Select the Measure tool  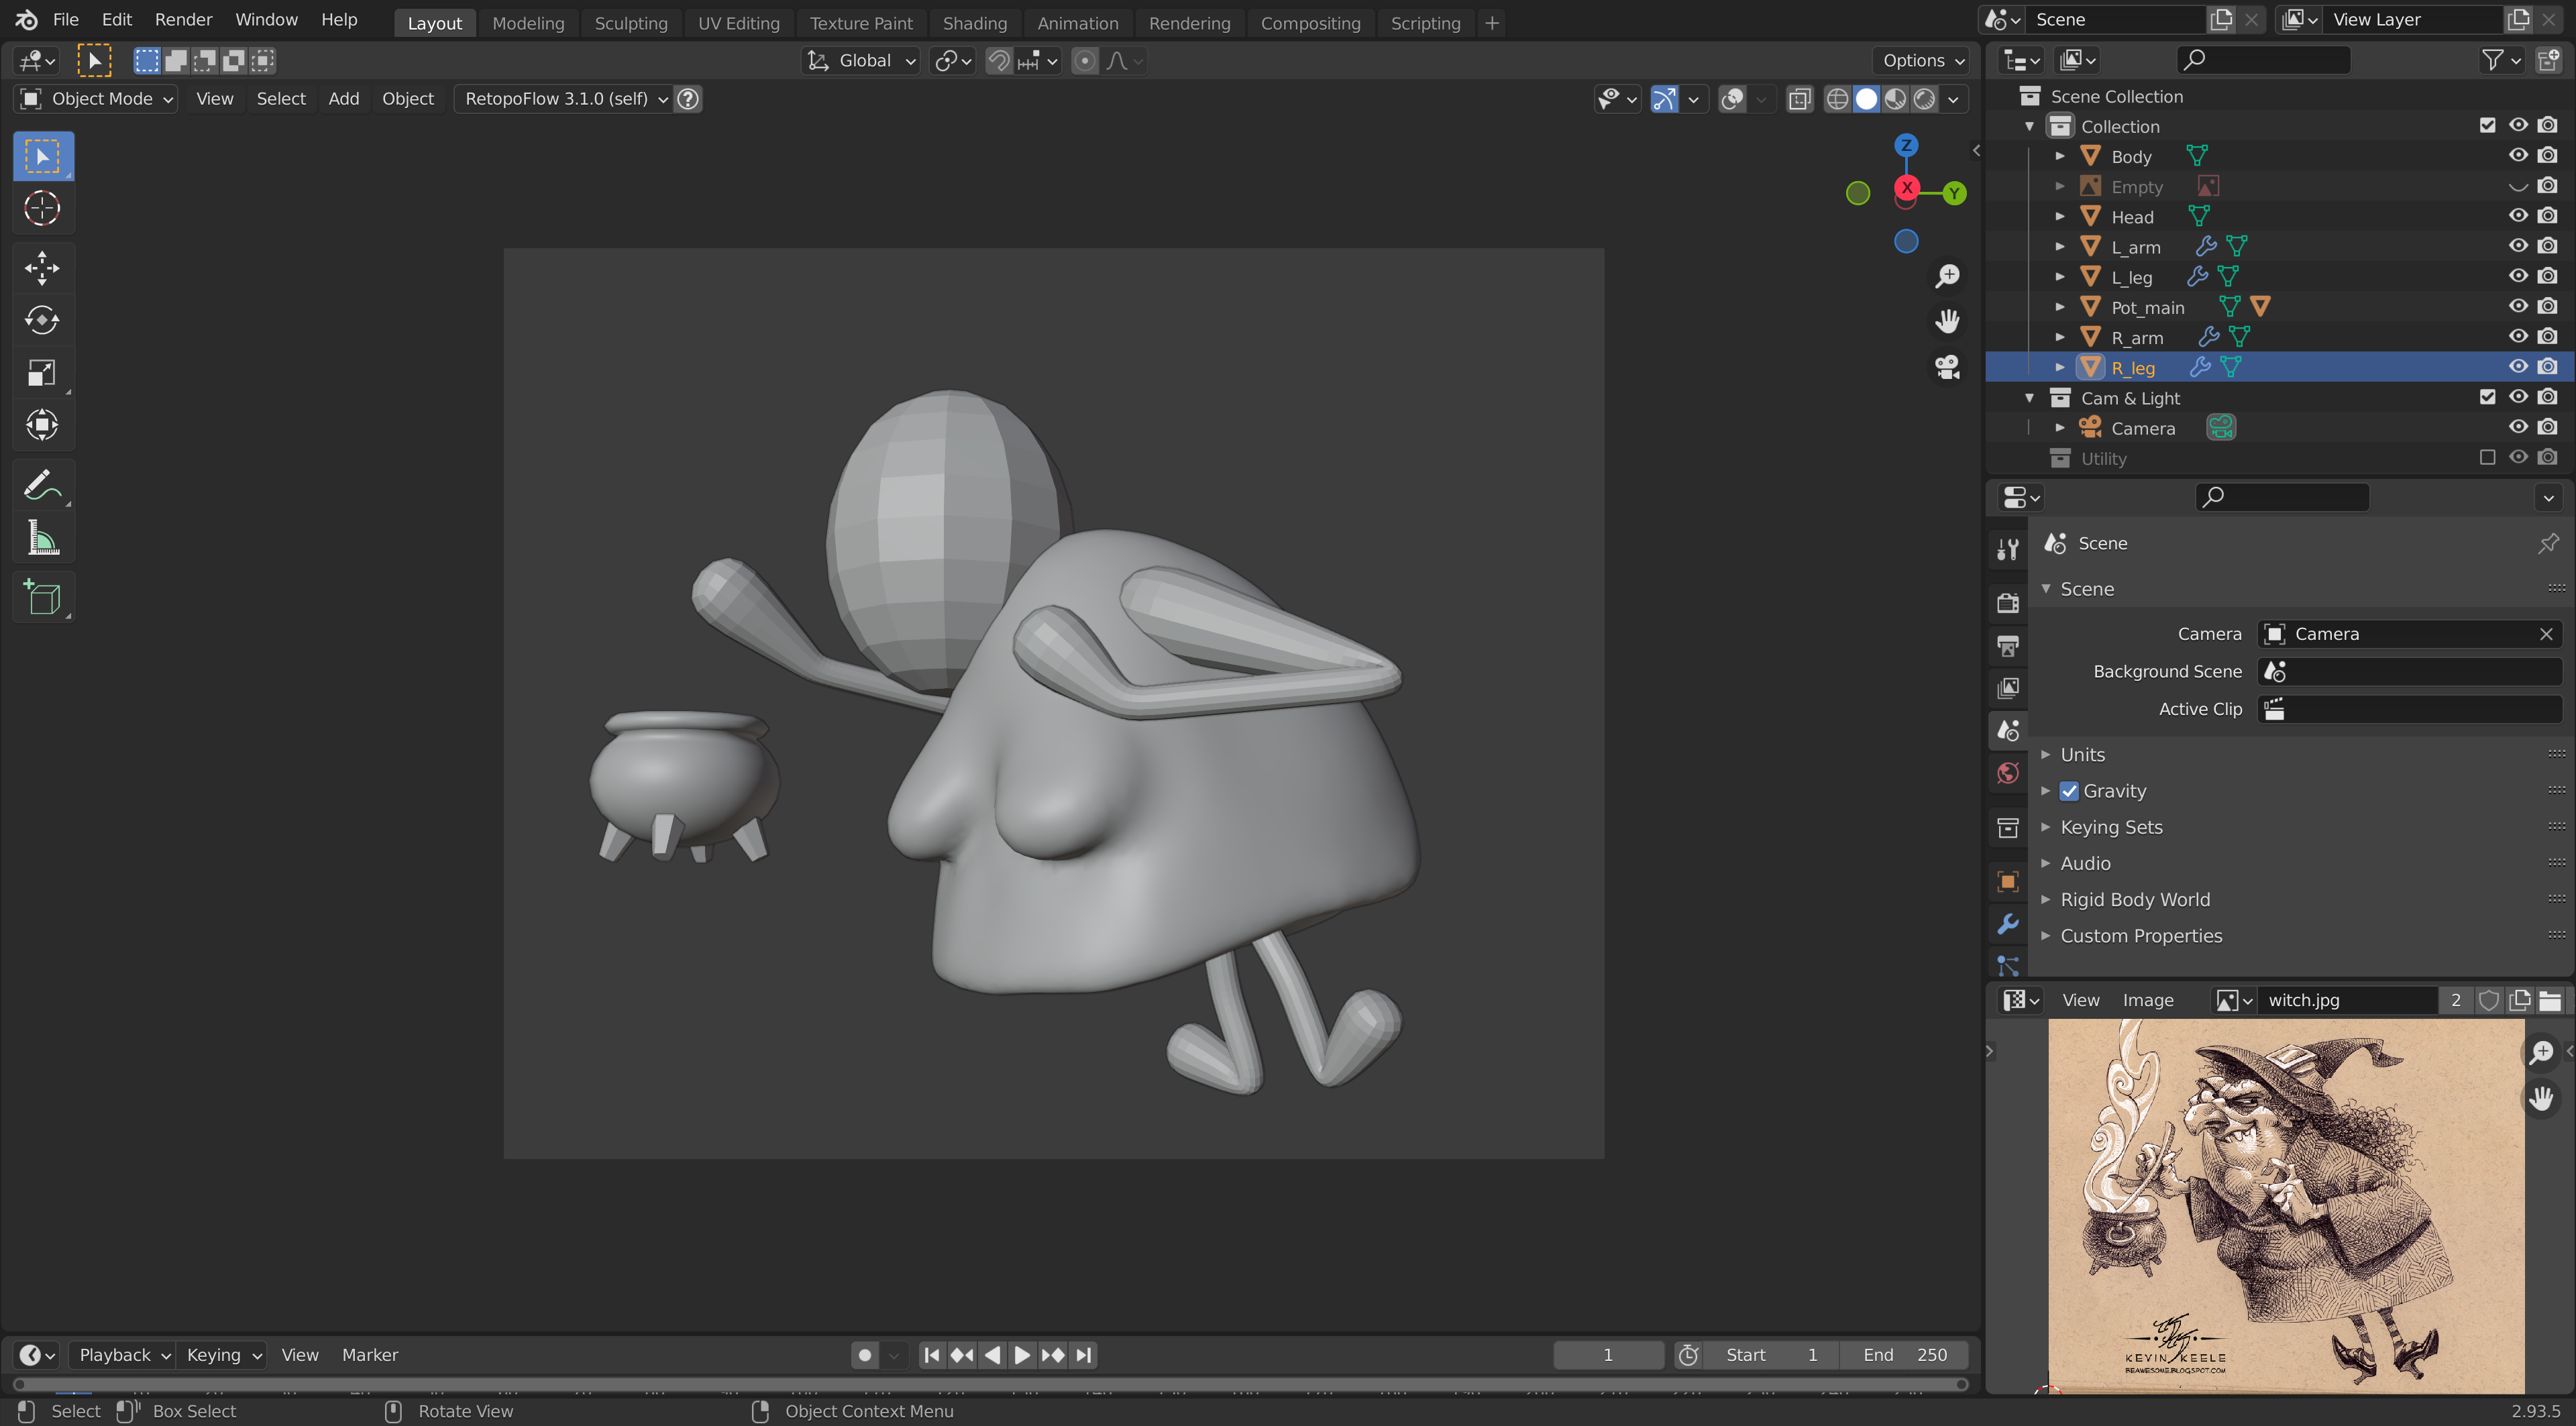click(42, 539)
